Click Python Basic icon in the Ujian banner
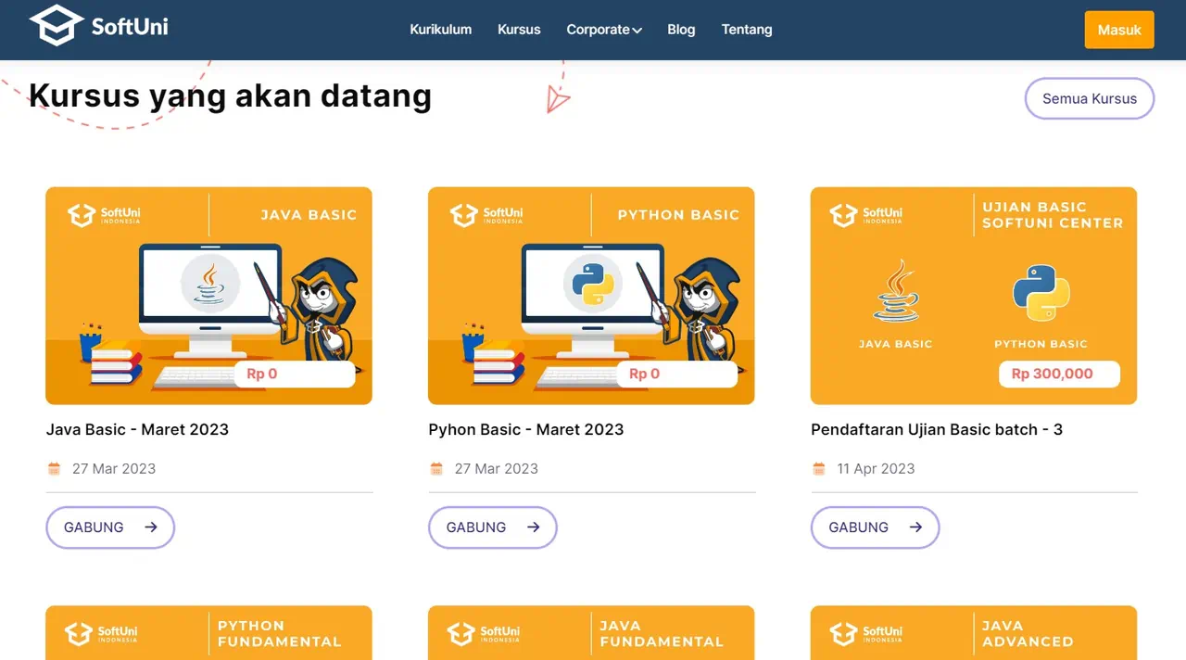The image size is (1186, 660). pos(1041,293)
